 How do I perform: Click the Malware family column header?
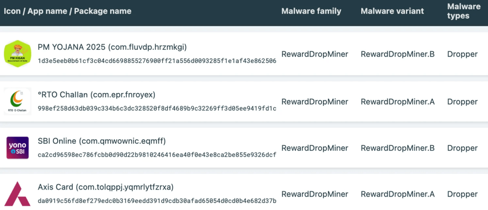click(x=311, y=11)
